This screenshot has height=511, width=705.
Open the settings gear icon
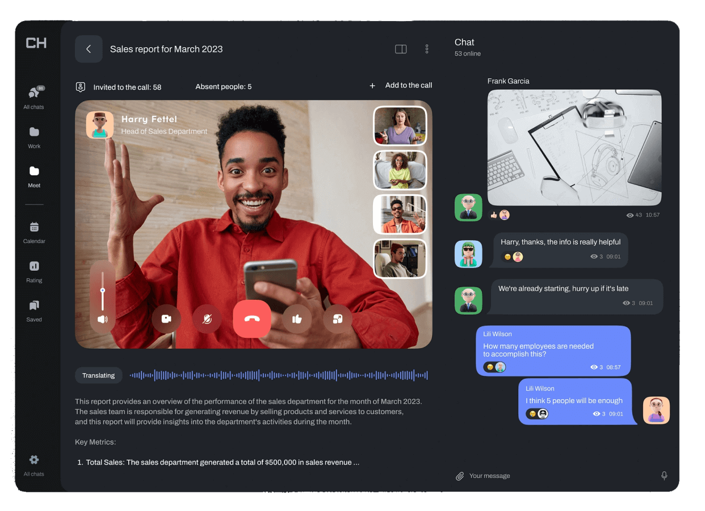point(34,460)
